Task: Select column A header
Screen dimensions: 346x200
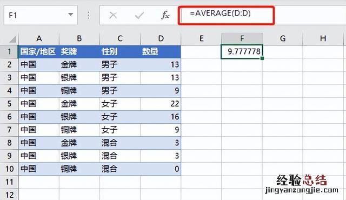Action: click(39, 39)
